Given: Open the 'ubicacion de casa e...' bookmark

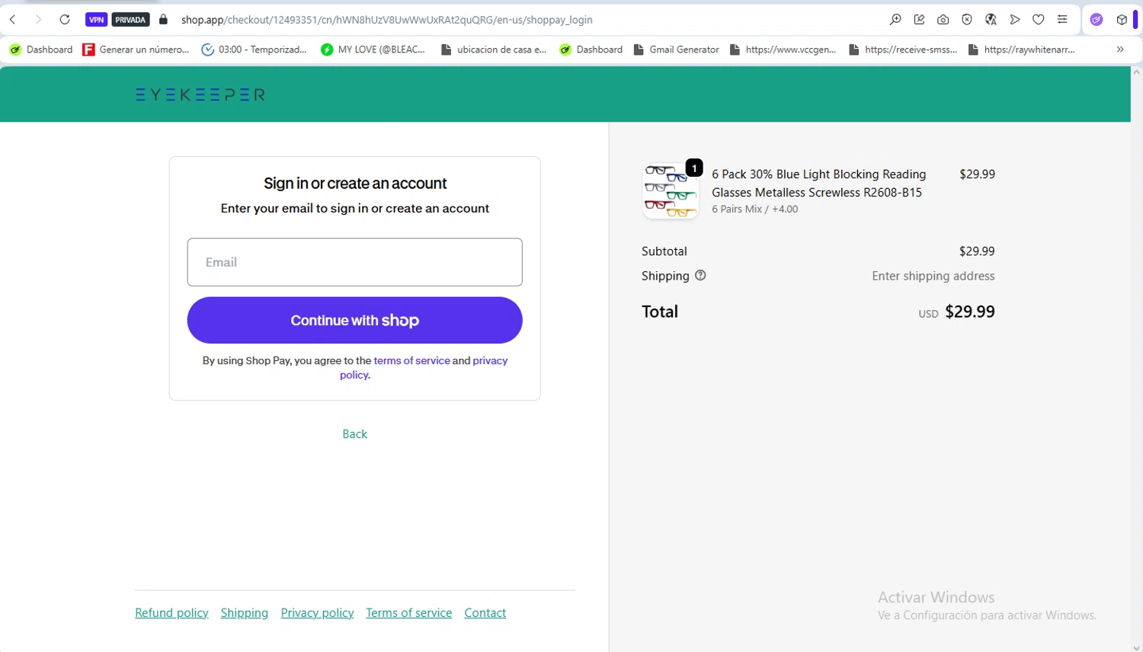Looking at the screenshot, I should tap(494, 50).
